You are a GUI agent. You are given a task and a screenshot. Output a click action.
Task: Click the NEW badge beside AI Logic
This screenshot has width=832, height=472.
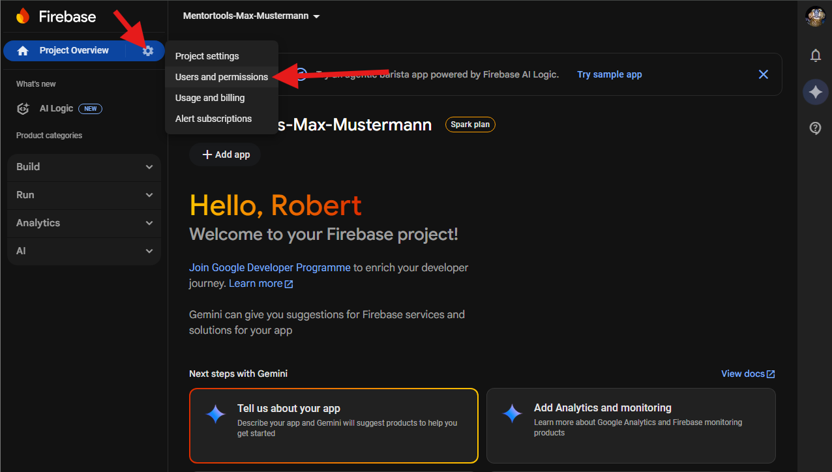click(90, 109)
